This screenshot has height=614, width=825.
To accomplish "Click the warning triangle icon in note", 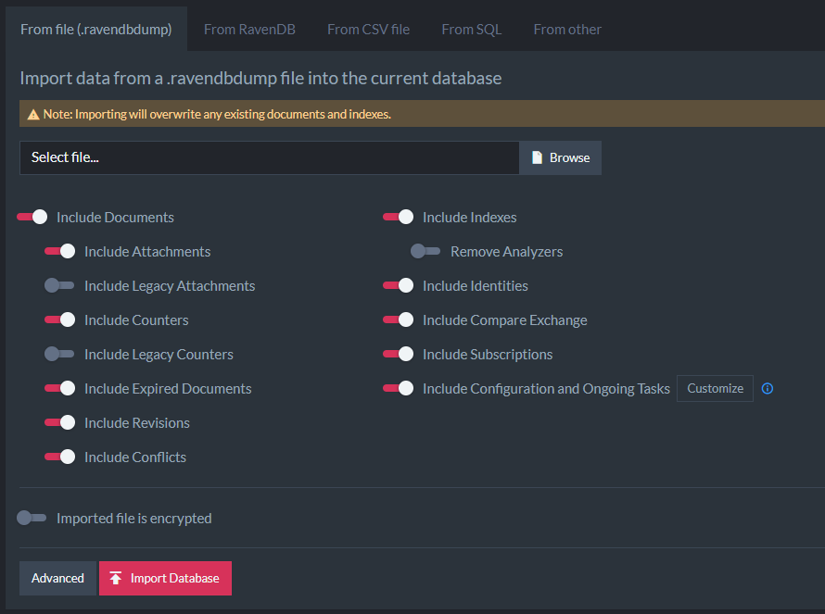I will pos(33,114).
